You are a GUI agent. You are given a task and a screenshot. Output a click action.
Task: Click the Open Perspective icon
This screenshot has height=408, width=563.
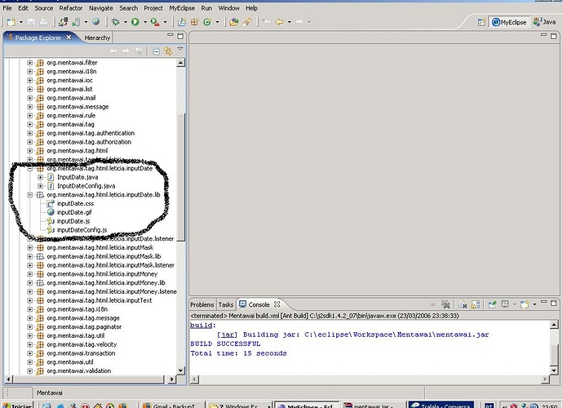pos(481,22)
